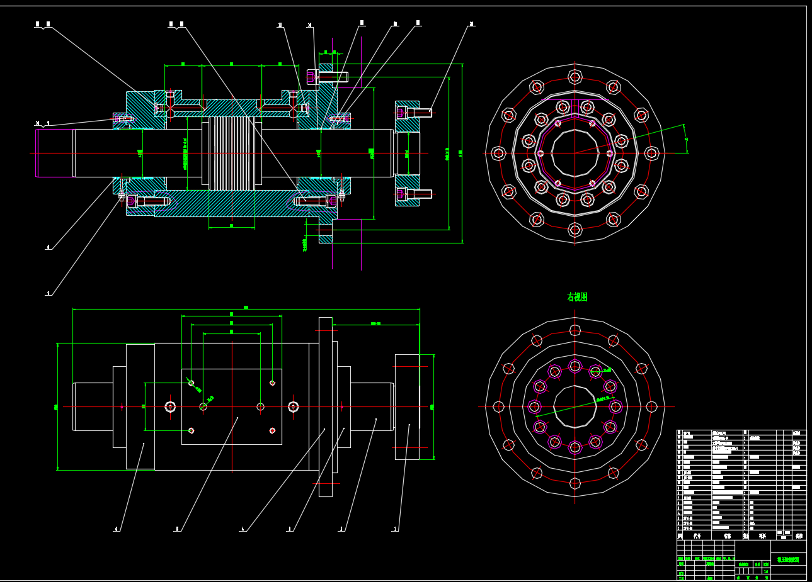The width and height of the screenshot is (812, 582).
Task: Select the top-right part balloon above the sectional view
Action: pos(471,25)
